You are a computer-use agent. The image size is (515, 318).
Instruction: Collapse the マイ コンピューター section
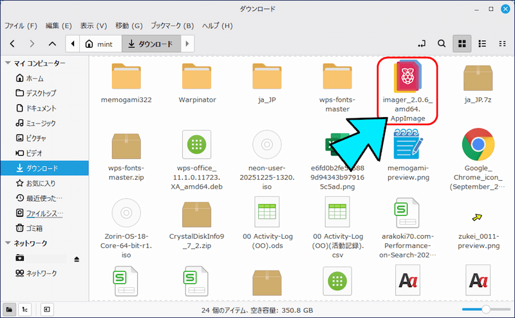click(x=8, y=63)
